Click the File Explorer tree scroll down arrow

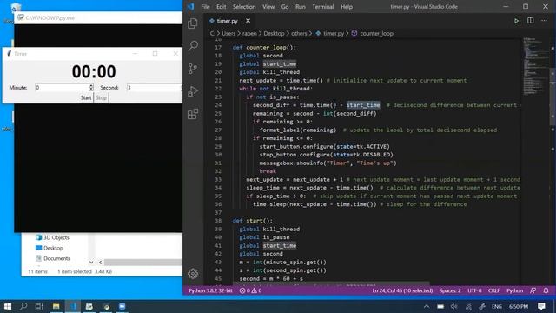point(91,263)
